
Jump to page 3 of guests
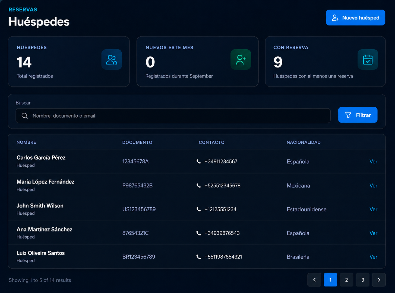click(x=363, y=280)
